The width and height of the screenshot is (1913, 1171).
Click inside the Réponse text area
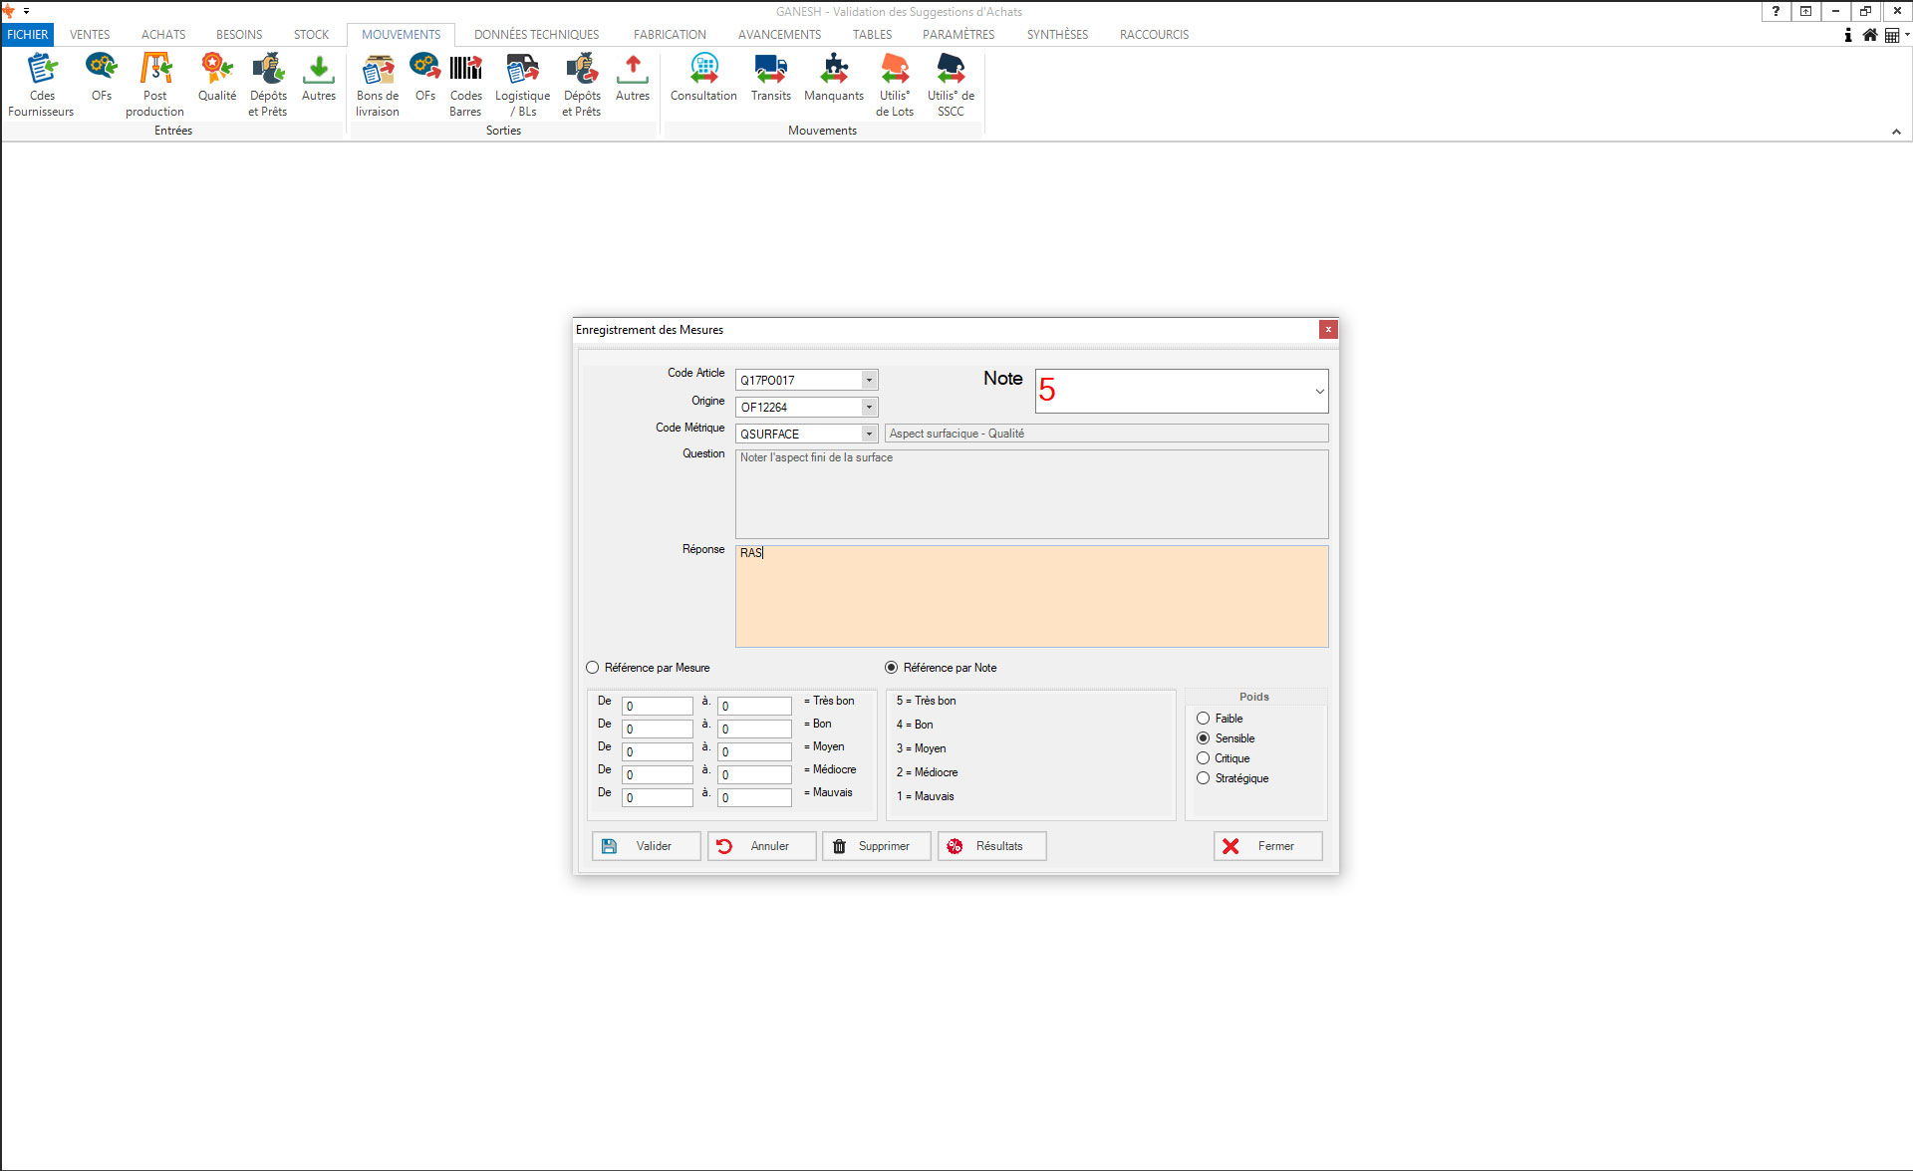coord(1031,598)
